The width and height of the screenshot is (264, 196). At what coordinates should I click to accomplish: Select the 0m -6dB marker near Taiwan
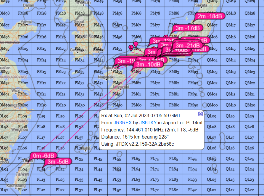point(44,156)
